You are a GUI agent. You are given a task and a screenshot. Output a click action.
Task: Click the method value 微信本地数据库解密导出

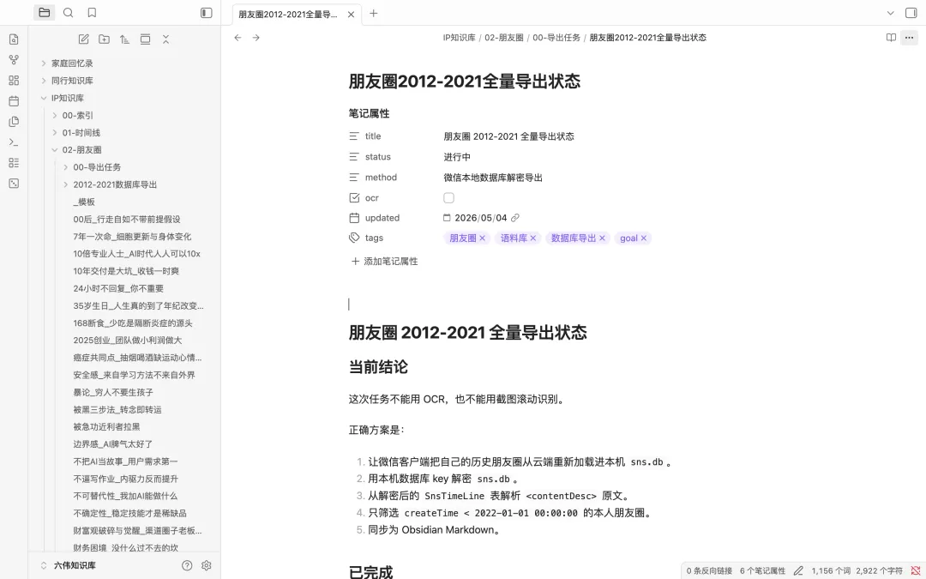tap(493, 178)
